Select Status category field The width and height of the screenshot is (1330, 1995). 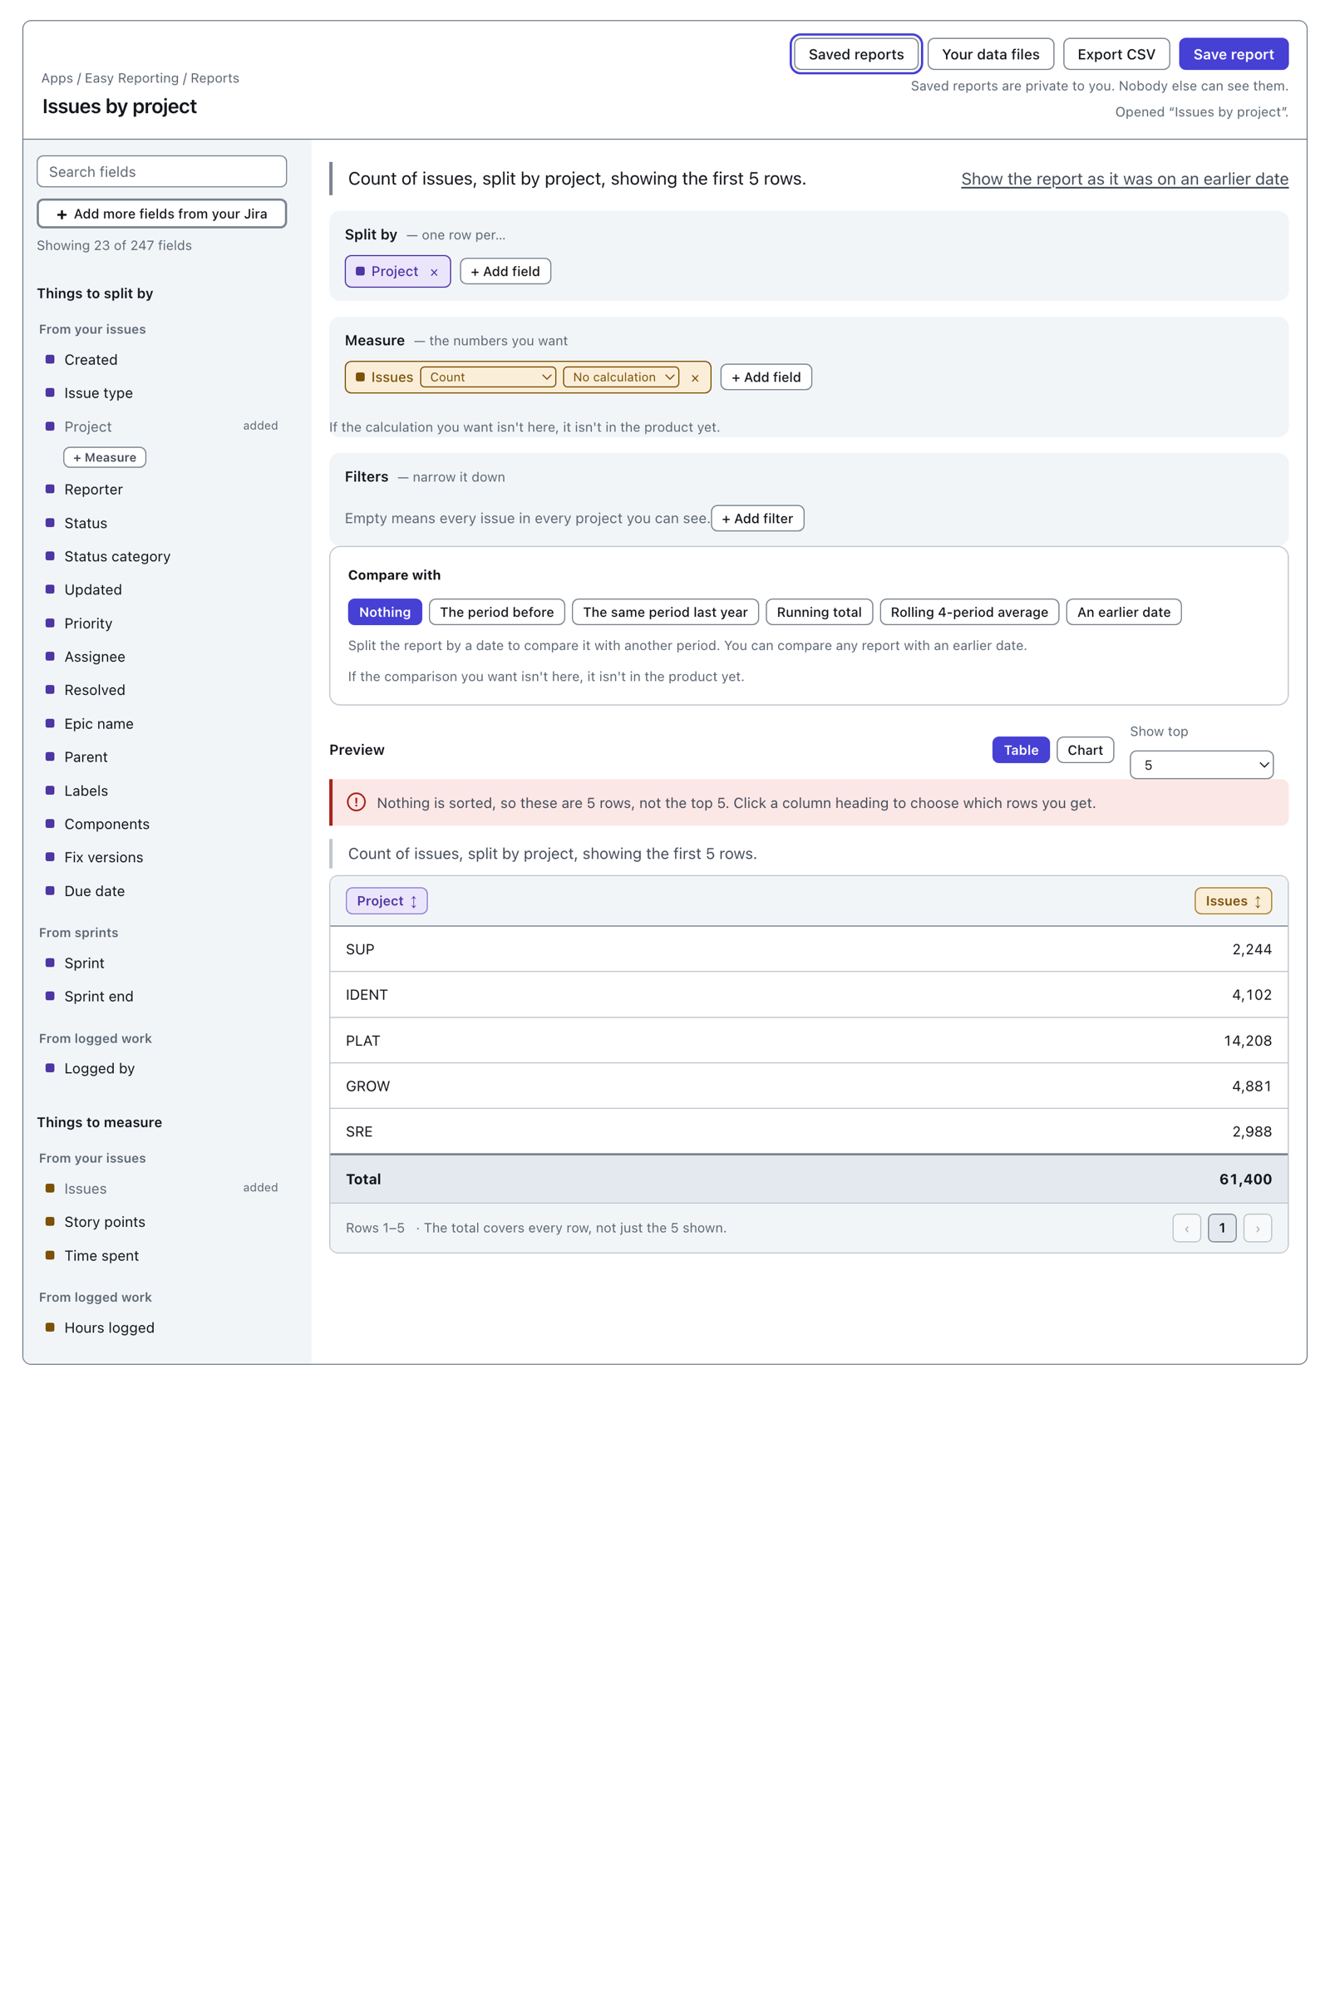[162, 556]
